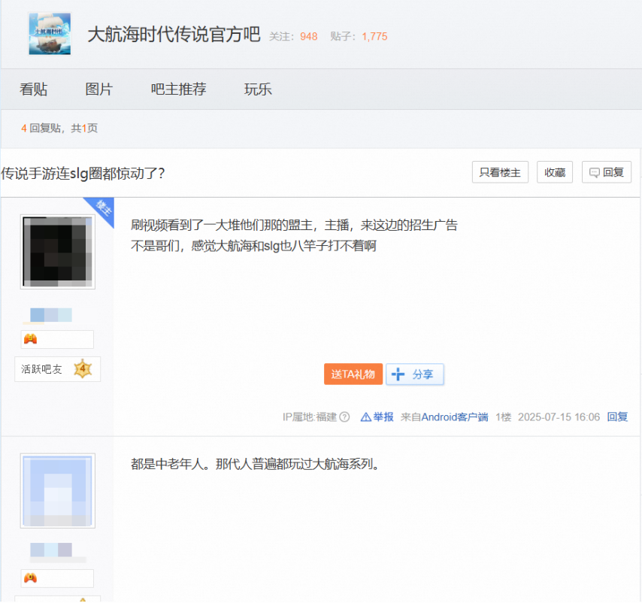Toggle 收藏 to favorite this thread

pyautogui.click(x=555, y=171)
